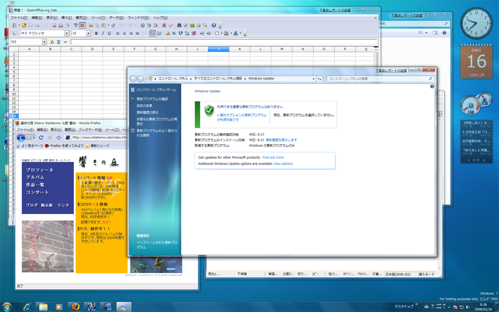Toggle Justify alignment in Calc formatting toolbar
The image size is (499, 312).
tap(137, 33)
